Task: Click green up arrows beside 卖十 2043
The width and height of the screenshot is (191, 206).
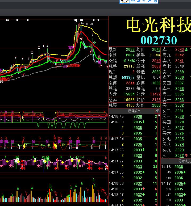Action: 186,49
